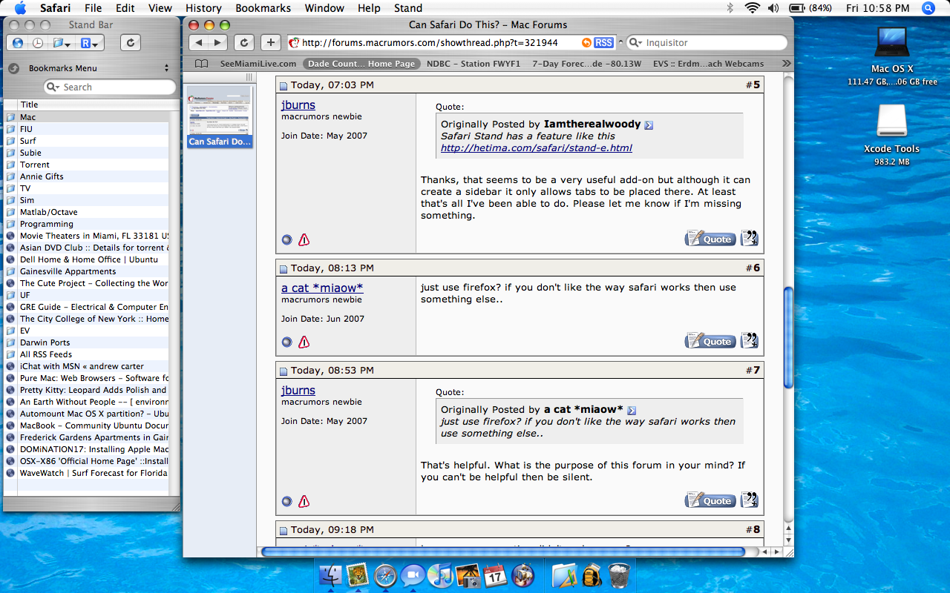The height and width of the screenshot is (593, 950).
Task: Open the Torrent bookmark folder
Action: (x=87, y=165)
